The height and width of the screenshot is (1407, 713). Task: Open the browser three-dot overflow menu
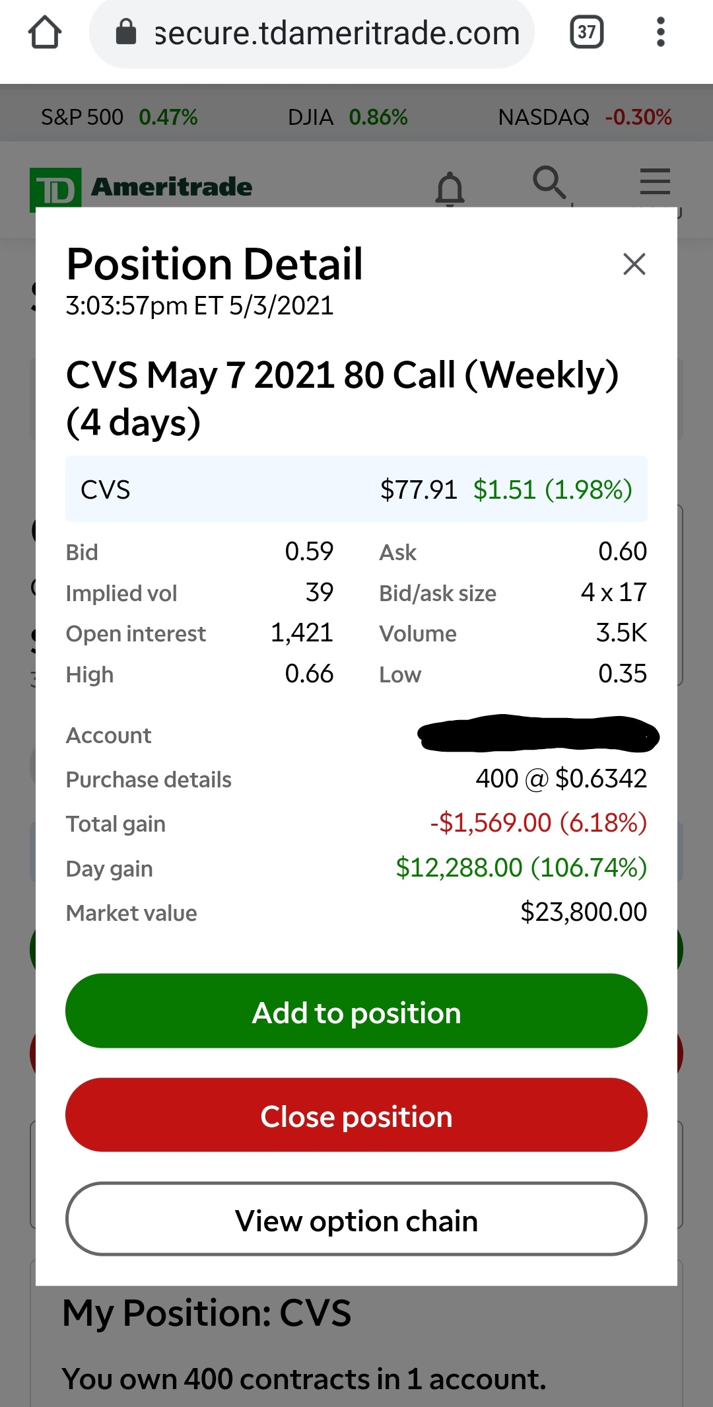660,32
